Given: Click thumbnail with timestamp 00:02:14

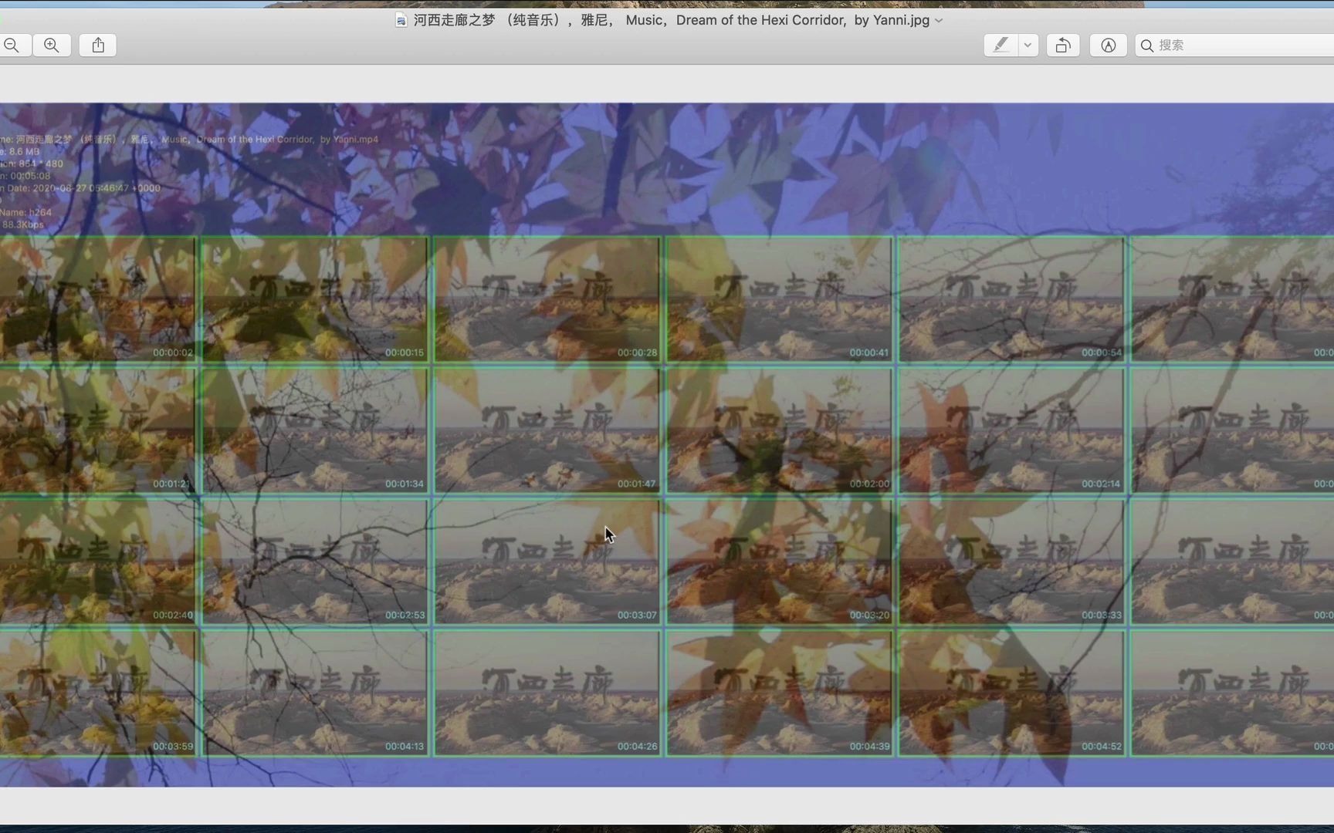Looking at the screenshot, I should 1011,430.
